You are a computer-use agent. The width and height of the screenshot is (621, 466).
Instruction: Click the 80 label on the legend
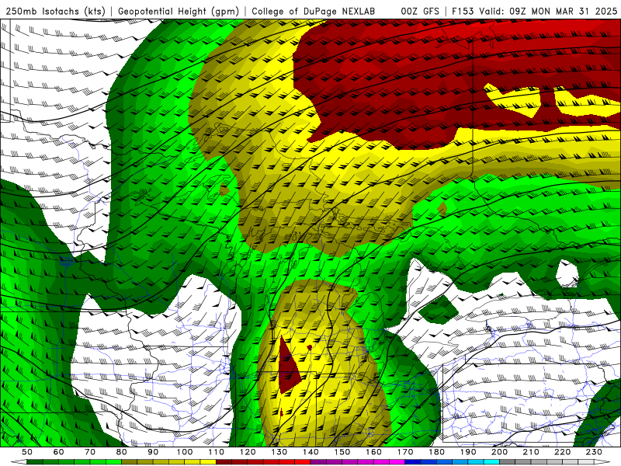click(122, 452)
